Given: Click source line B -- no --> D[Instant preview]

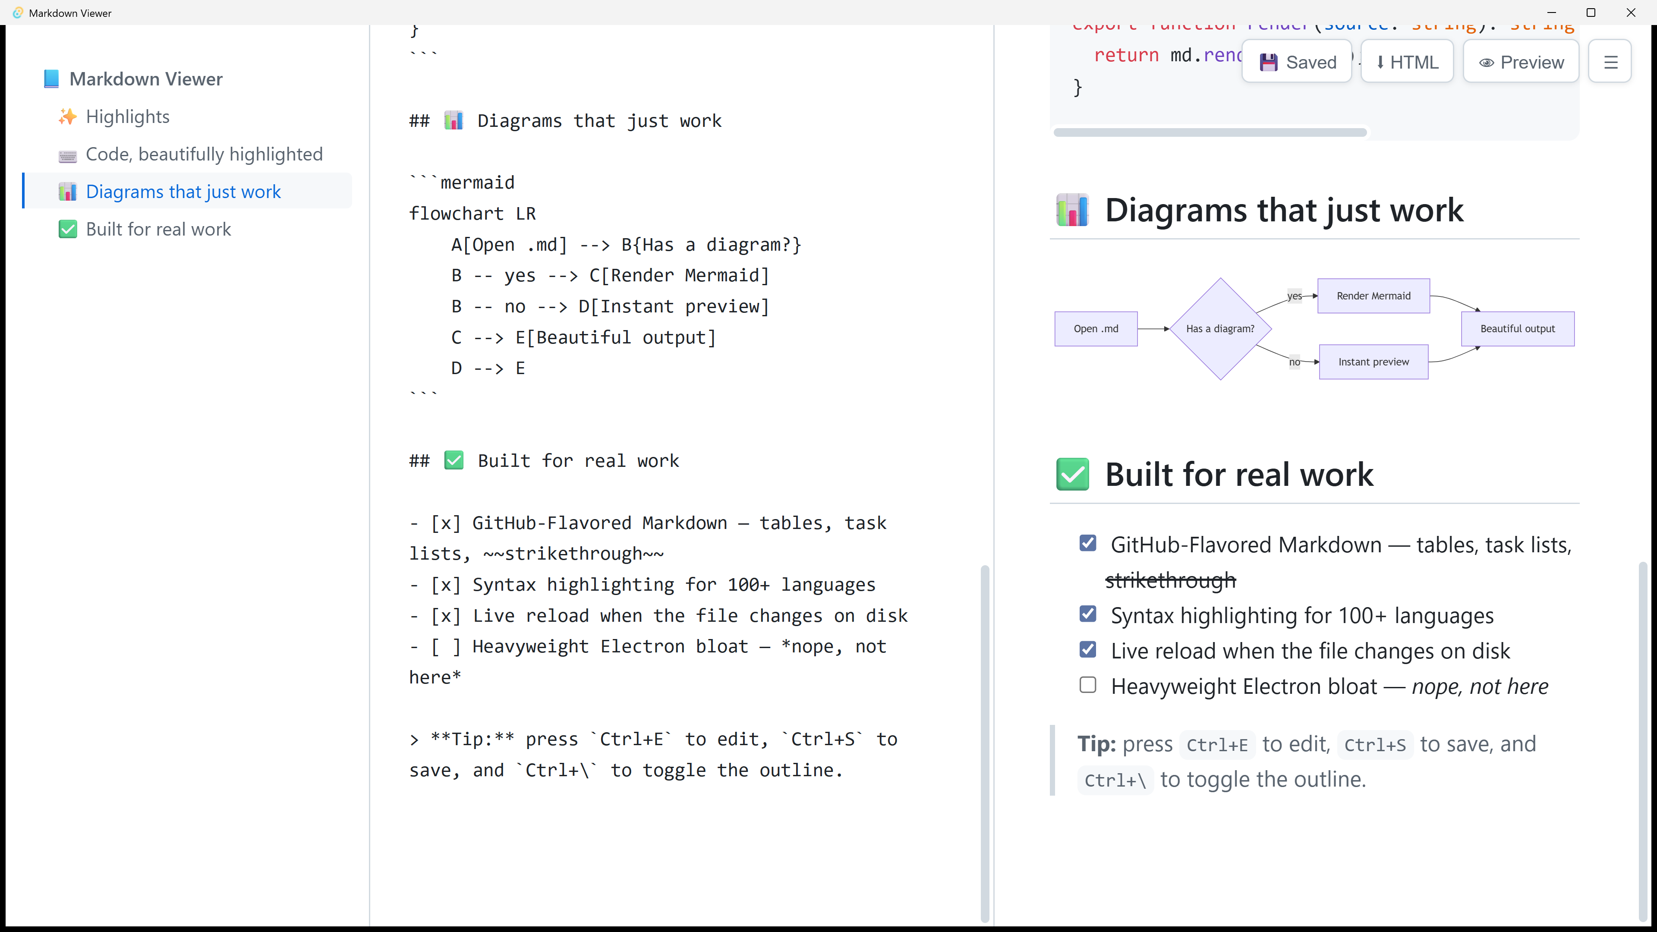Looking at the screenshot, I should [x=610, y=306].
